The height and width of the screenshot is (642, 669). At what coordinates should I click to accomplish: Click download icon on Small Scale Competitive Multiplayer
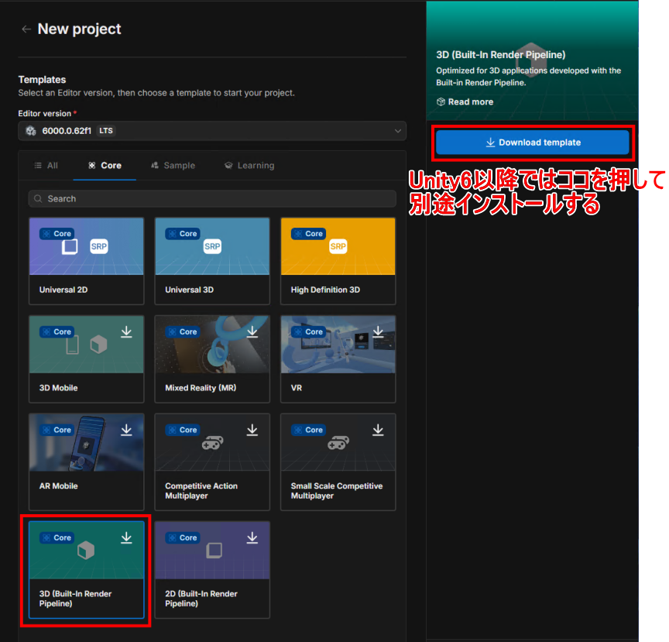pyautogui.click(x=378, y=429)
